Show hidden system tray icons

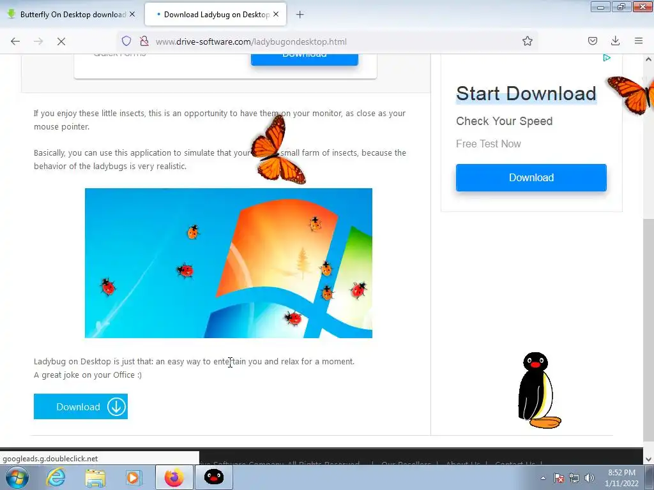(543, 478)
